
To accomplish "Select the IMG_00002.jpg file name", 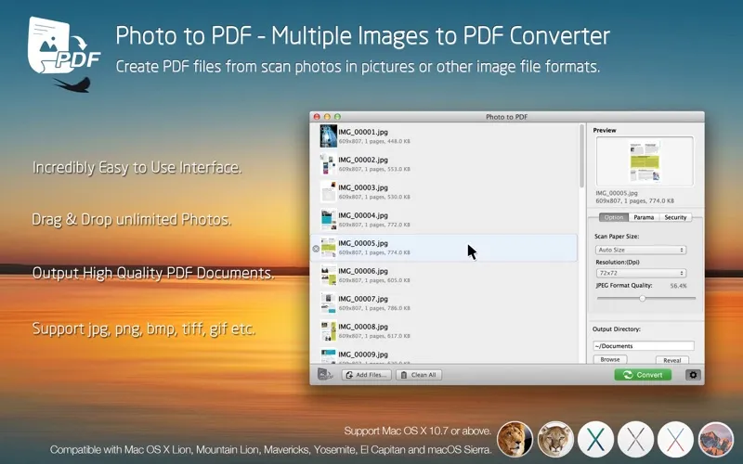I will [x=363, y=160].
